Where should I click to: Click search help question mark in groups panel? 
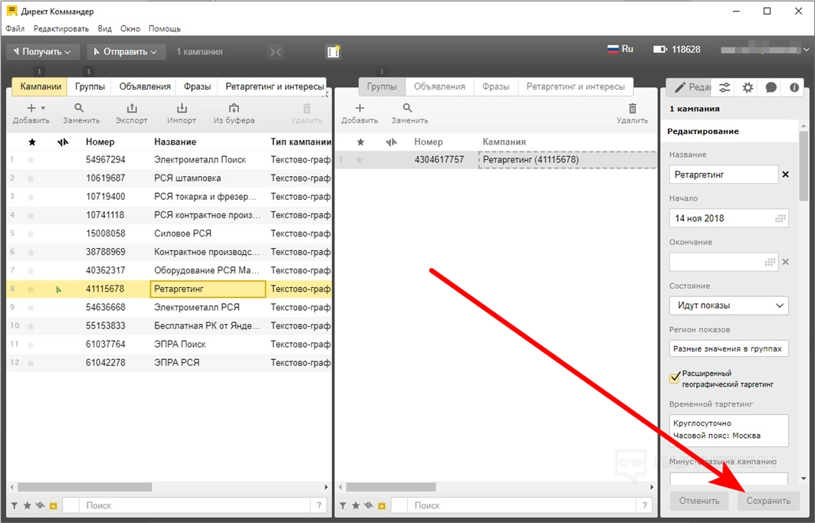[x=645, y=505]
